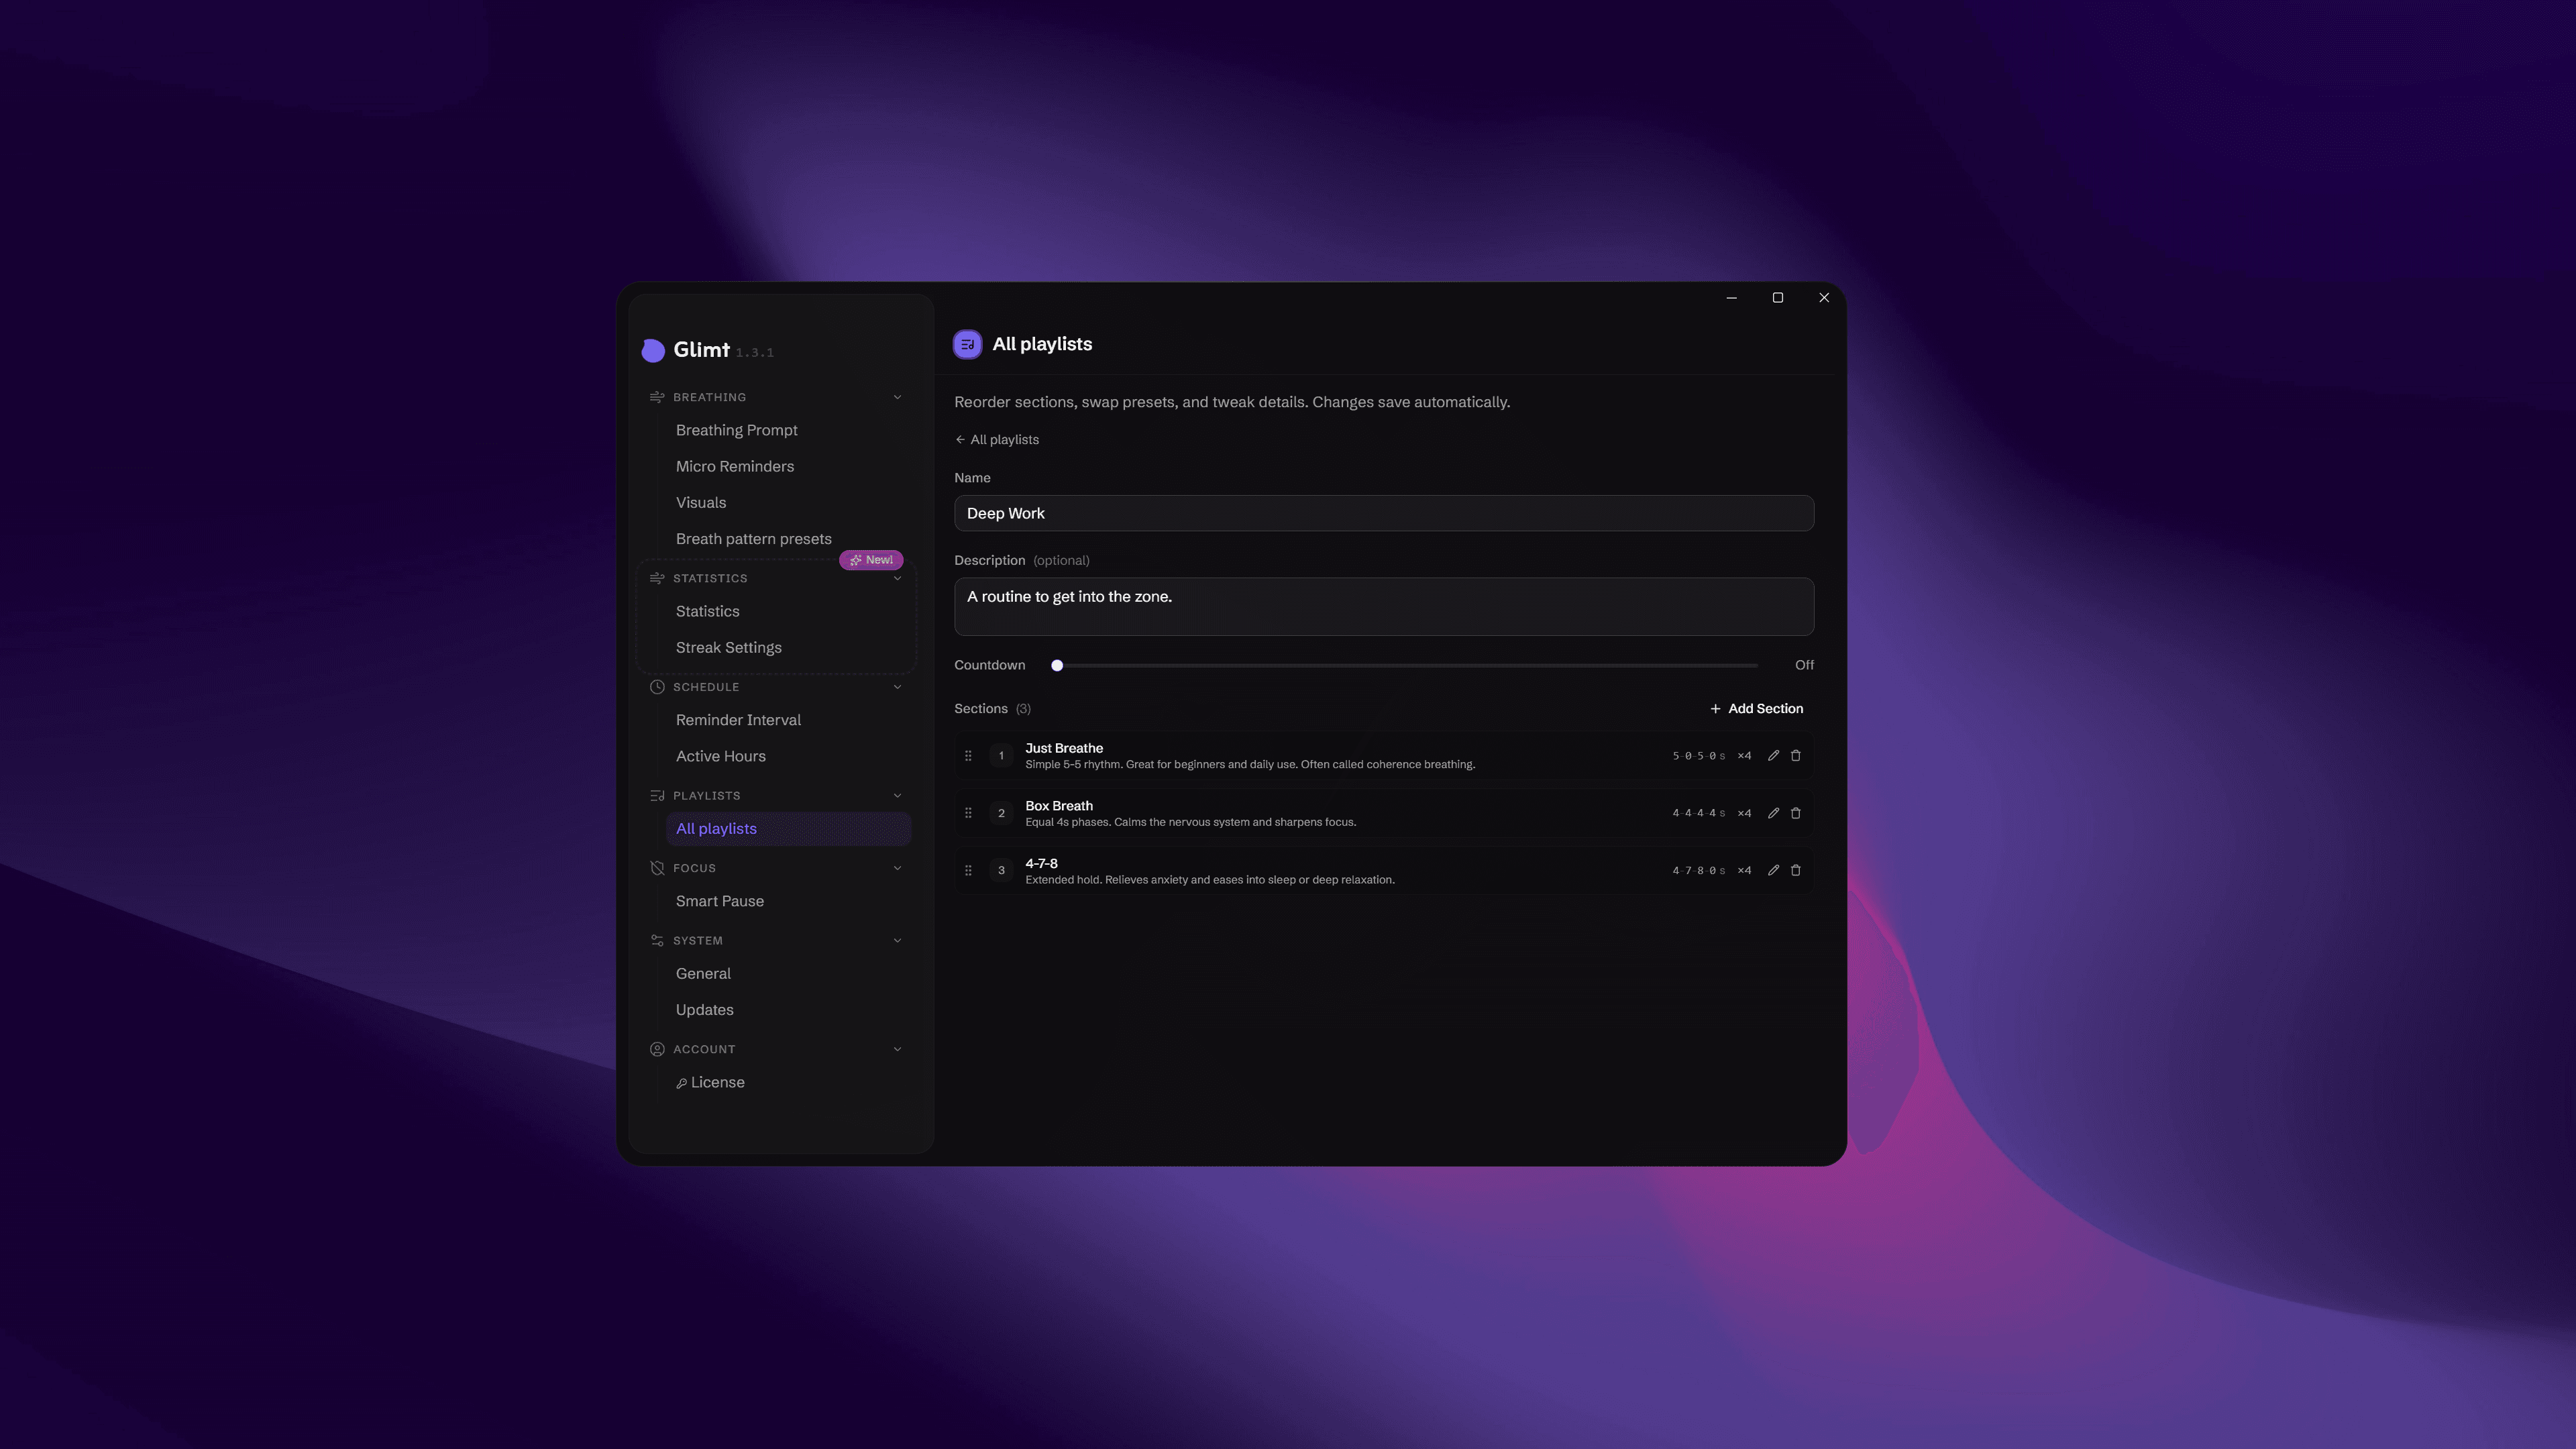Edit the Box Breath section pencil icon

point(1773,813)
